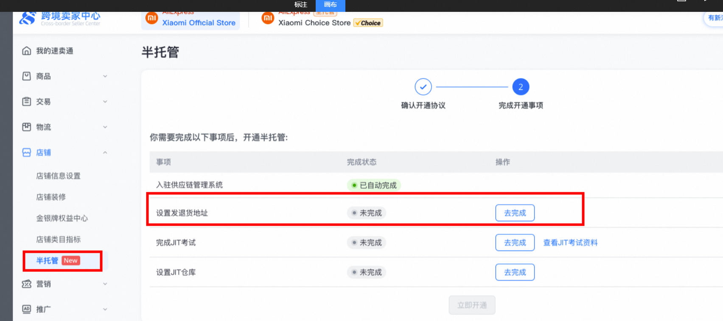Click the home icon beside 我的速卖通
Screen dimensions: 723x321
coord(26,51)
